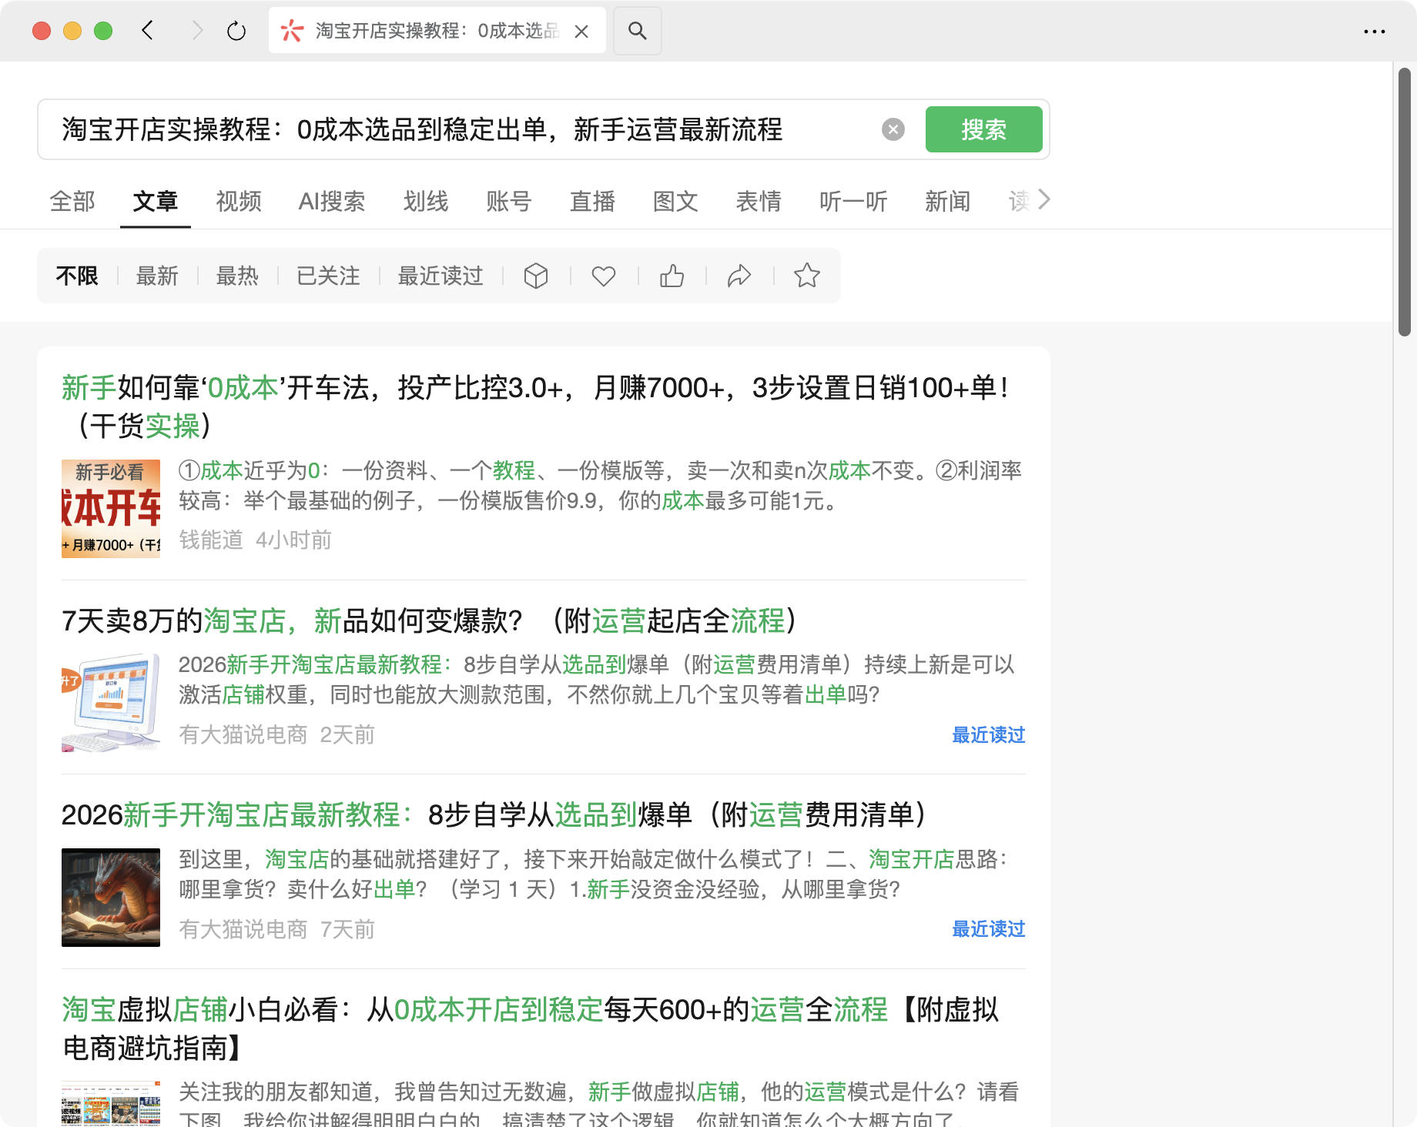Open the 新手必看 orange article thumbnail
Image resolution: width=1417 pixels, height=1127 pixels.
[x=111, y=509]
